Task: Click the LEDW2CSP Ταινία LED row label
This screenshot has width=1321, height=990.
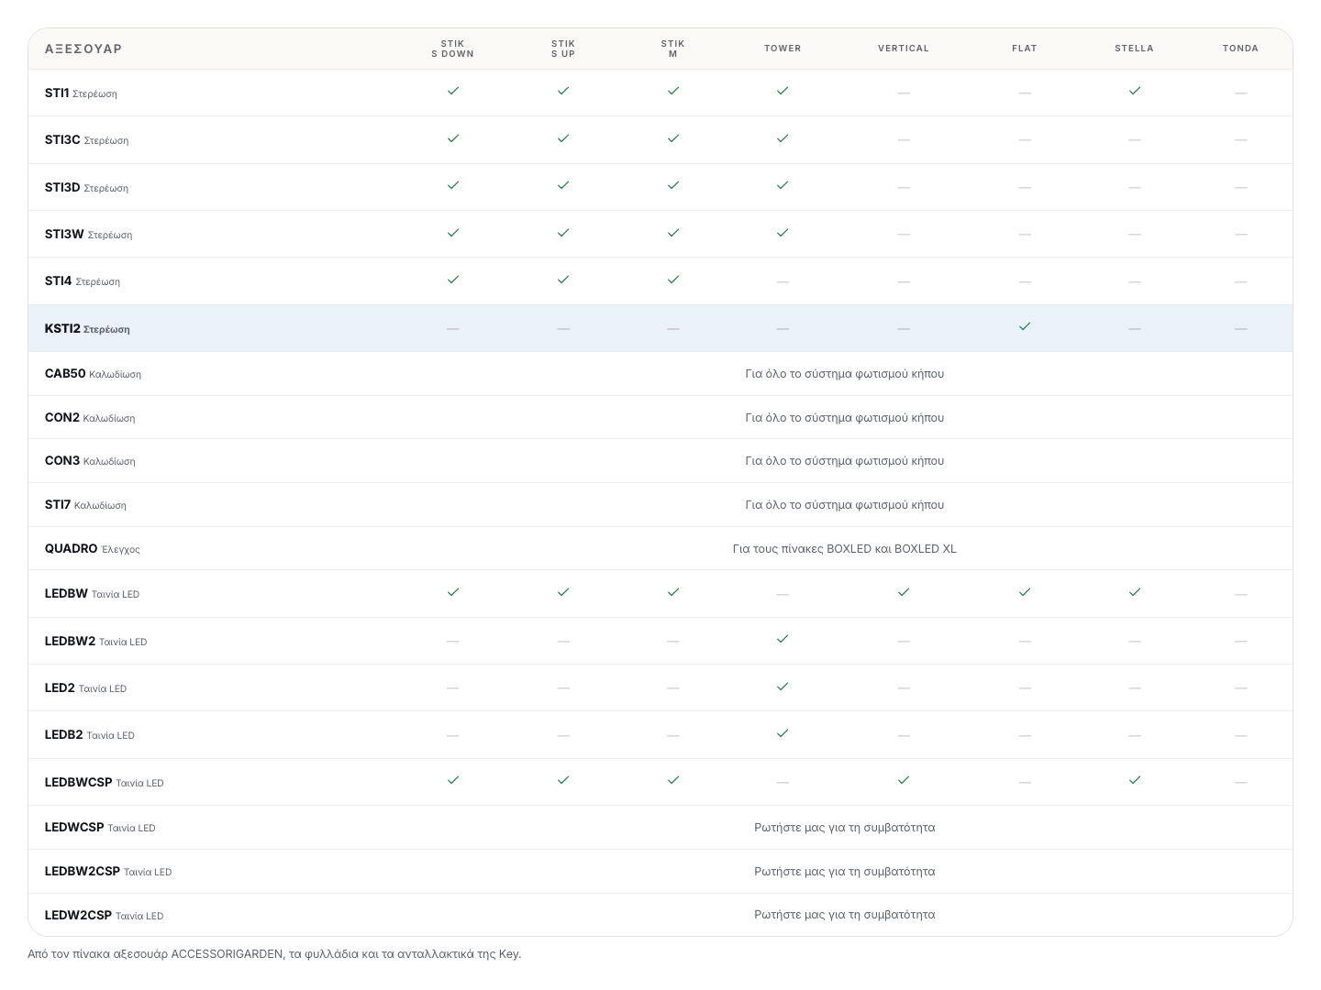Action: tap(105, 916)
